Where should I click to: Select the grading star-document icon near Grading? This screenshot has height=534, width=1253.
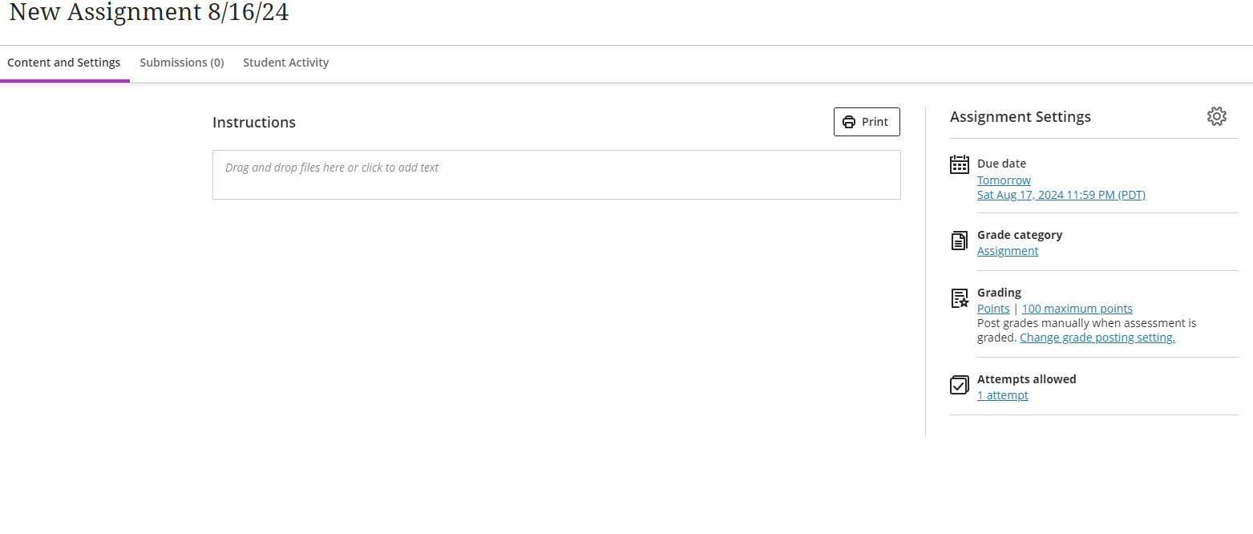coord(959,297)
